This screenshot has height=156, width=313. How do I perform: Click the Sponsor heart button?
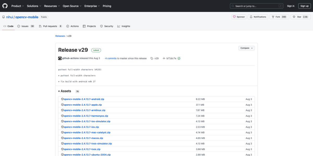pos(239,17)
